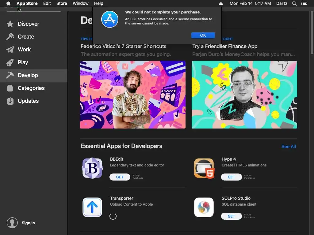
Task: Select Categories in the sidebar
Action: click(34, 88)
